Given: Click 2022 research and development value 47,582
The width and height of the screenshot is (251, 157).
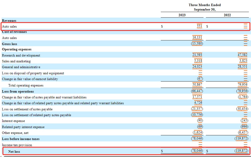Looking at the screenshot, I should (242, 55).
